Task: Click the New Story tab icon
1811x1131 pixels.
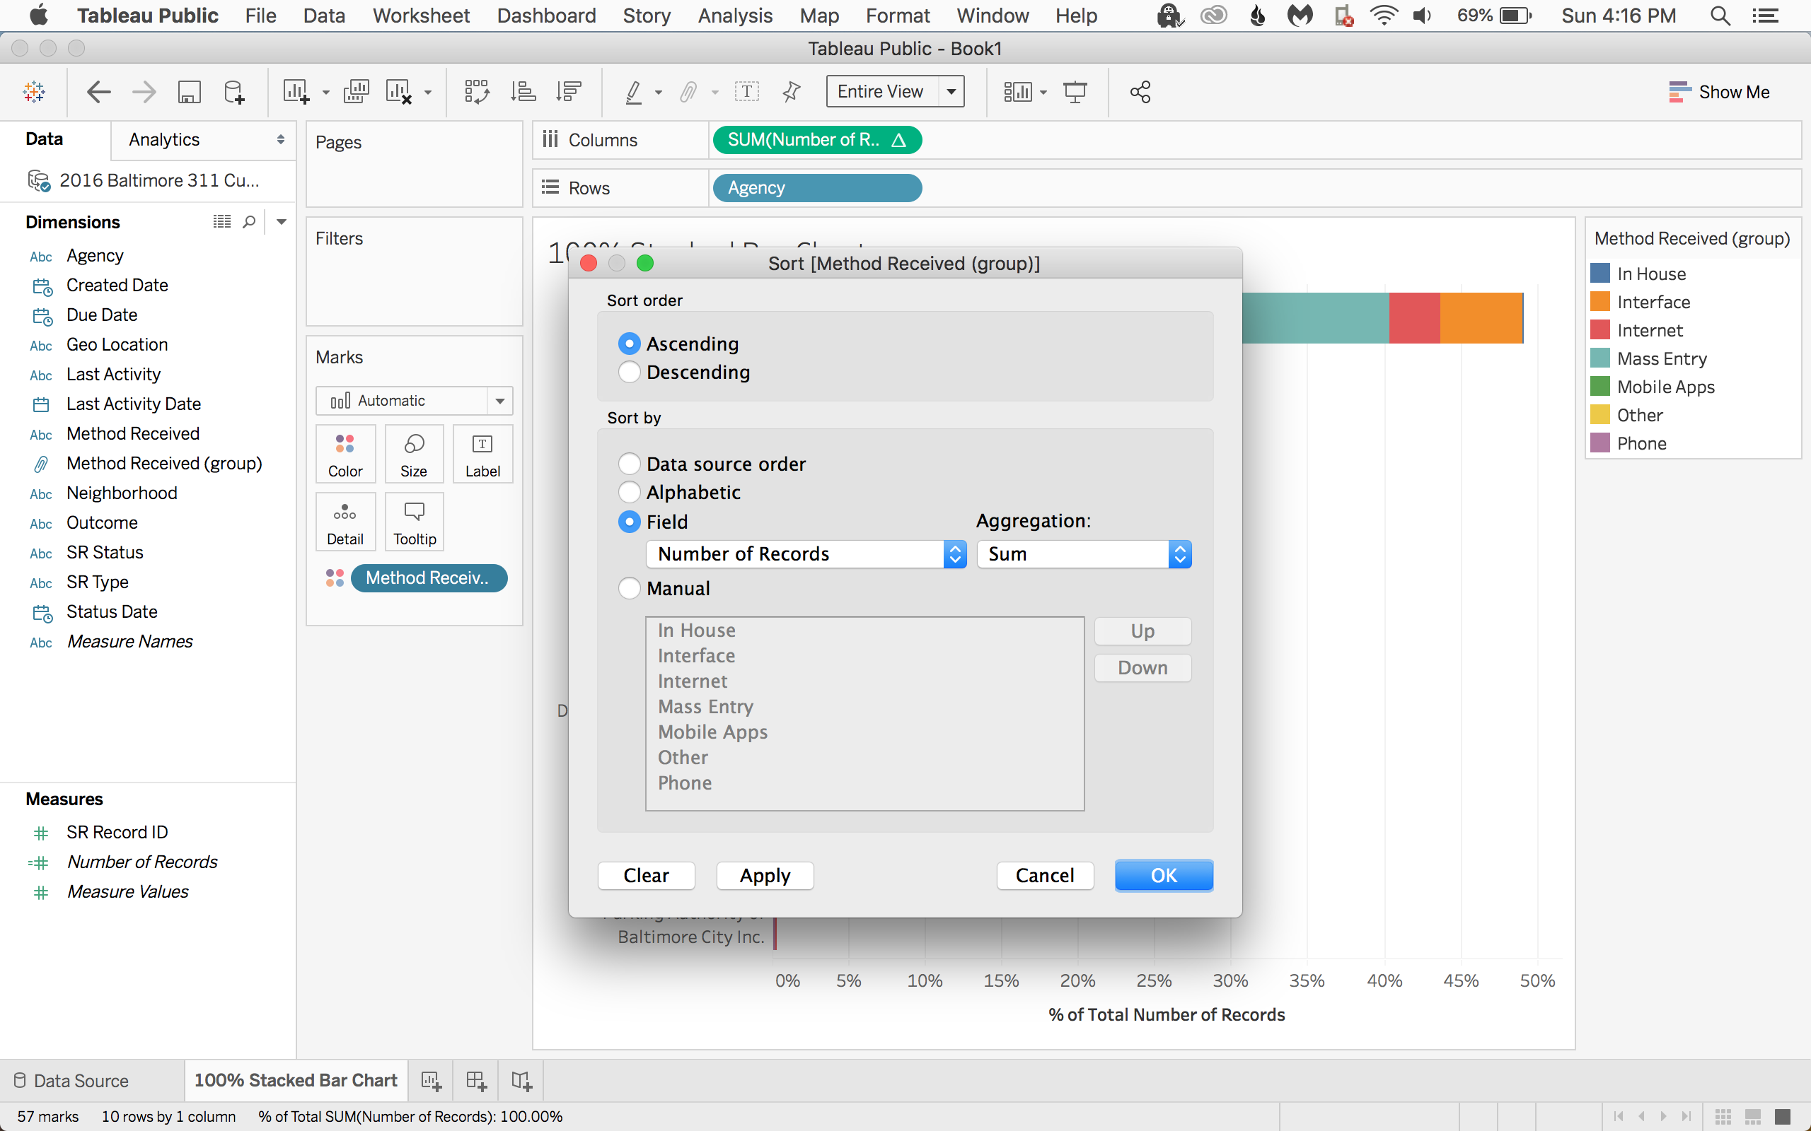Action: coord(521,1080)
